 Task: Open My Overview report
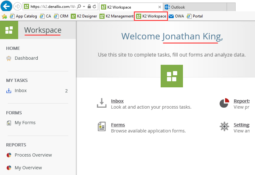(x=28, y=168)
